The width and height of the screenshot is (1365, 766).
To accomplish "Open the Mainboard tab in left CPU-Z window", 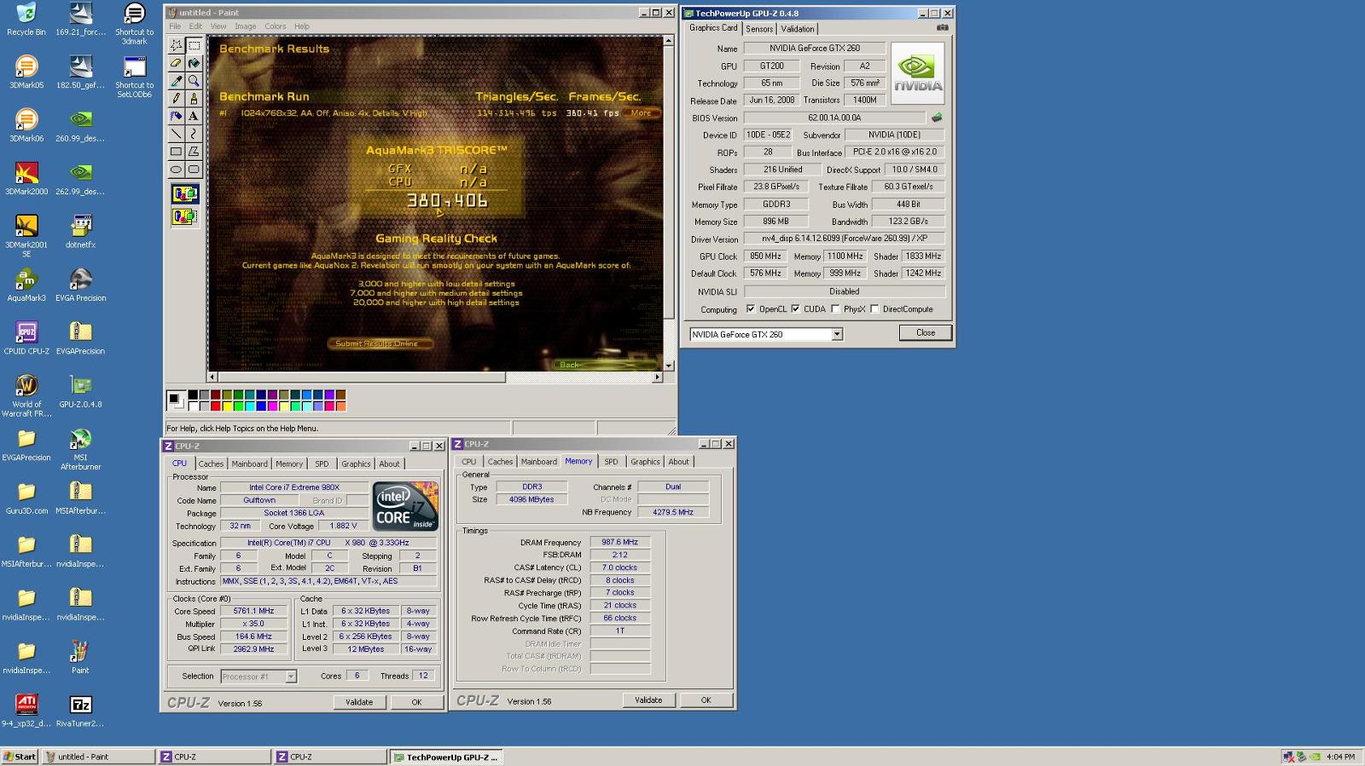I will click(250, 464).
